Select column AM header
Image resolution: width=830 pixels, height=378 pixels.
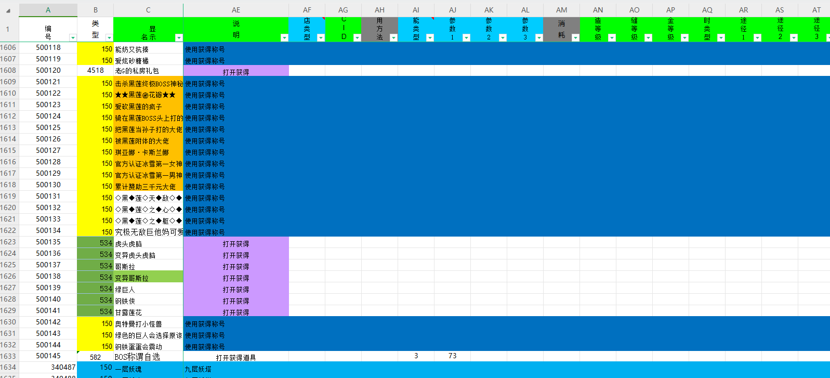tap(561, 10)
